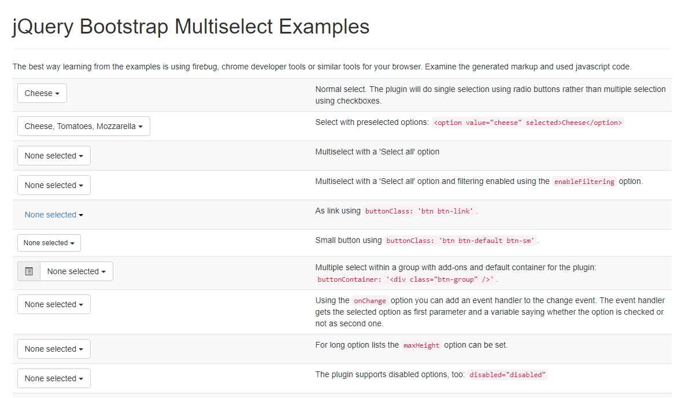Image resolution: width=685 pixels, height=398 pixels.
Task: Click the maxHeight code label
Action: (421, 345)
